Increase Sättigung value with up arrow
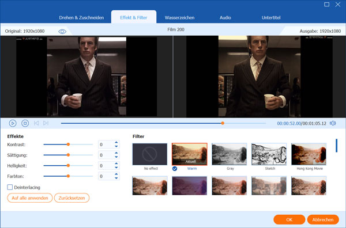 (x=116, y=153)
